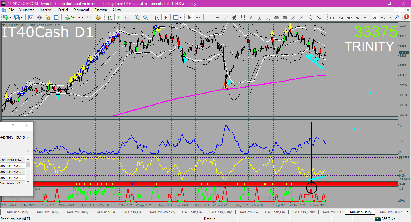Switch timeframe to W1

click(x=383, y=17)
